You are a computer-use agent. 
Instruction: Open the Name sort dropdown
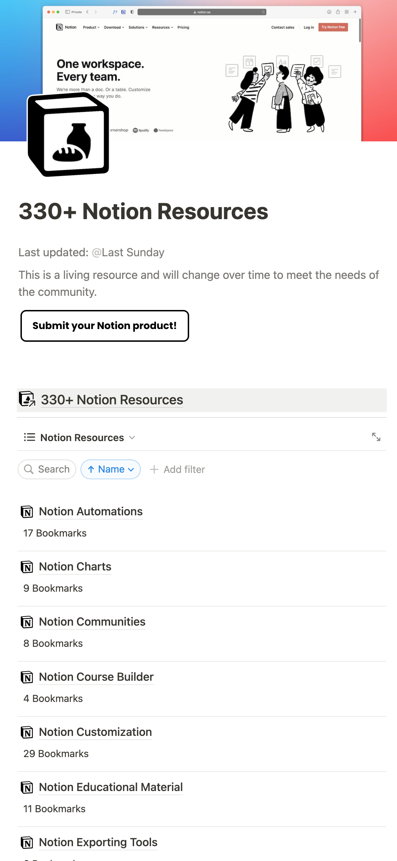pos(111,469)
